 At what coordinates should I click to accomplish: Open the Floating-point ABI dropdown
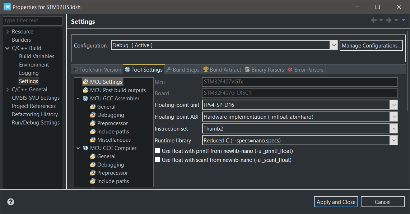tap(394, 117)
